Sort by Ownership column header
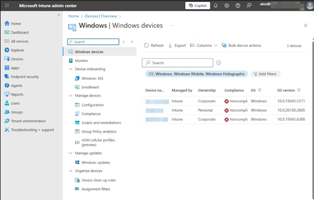Screen dimensions: 314x200 [x=207, y=90]
